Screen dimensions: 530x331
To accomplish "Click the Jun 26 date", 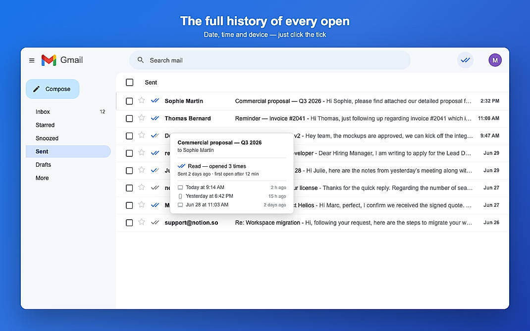I will click(491, 223).
